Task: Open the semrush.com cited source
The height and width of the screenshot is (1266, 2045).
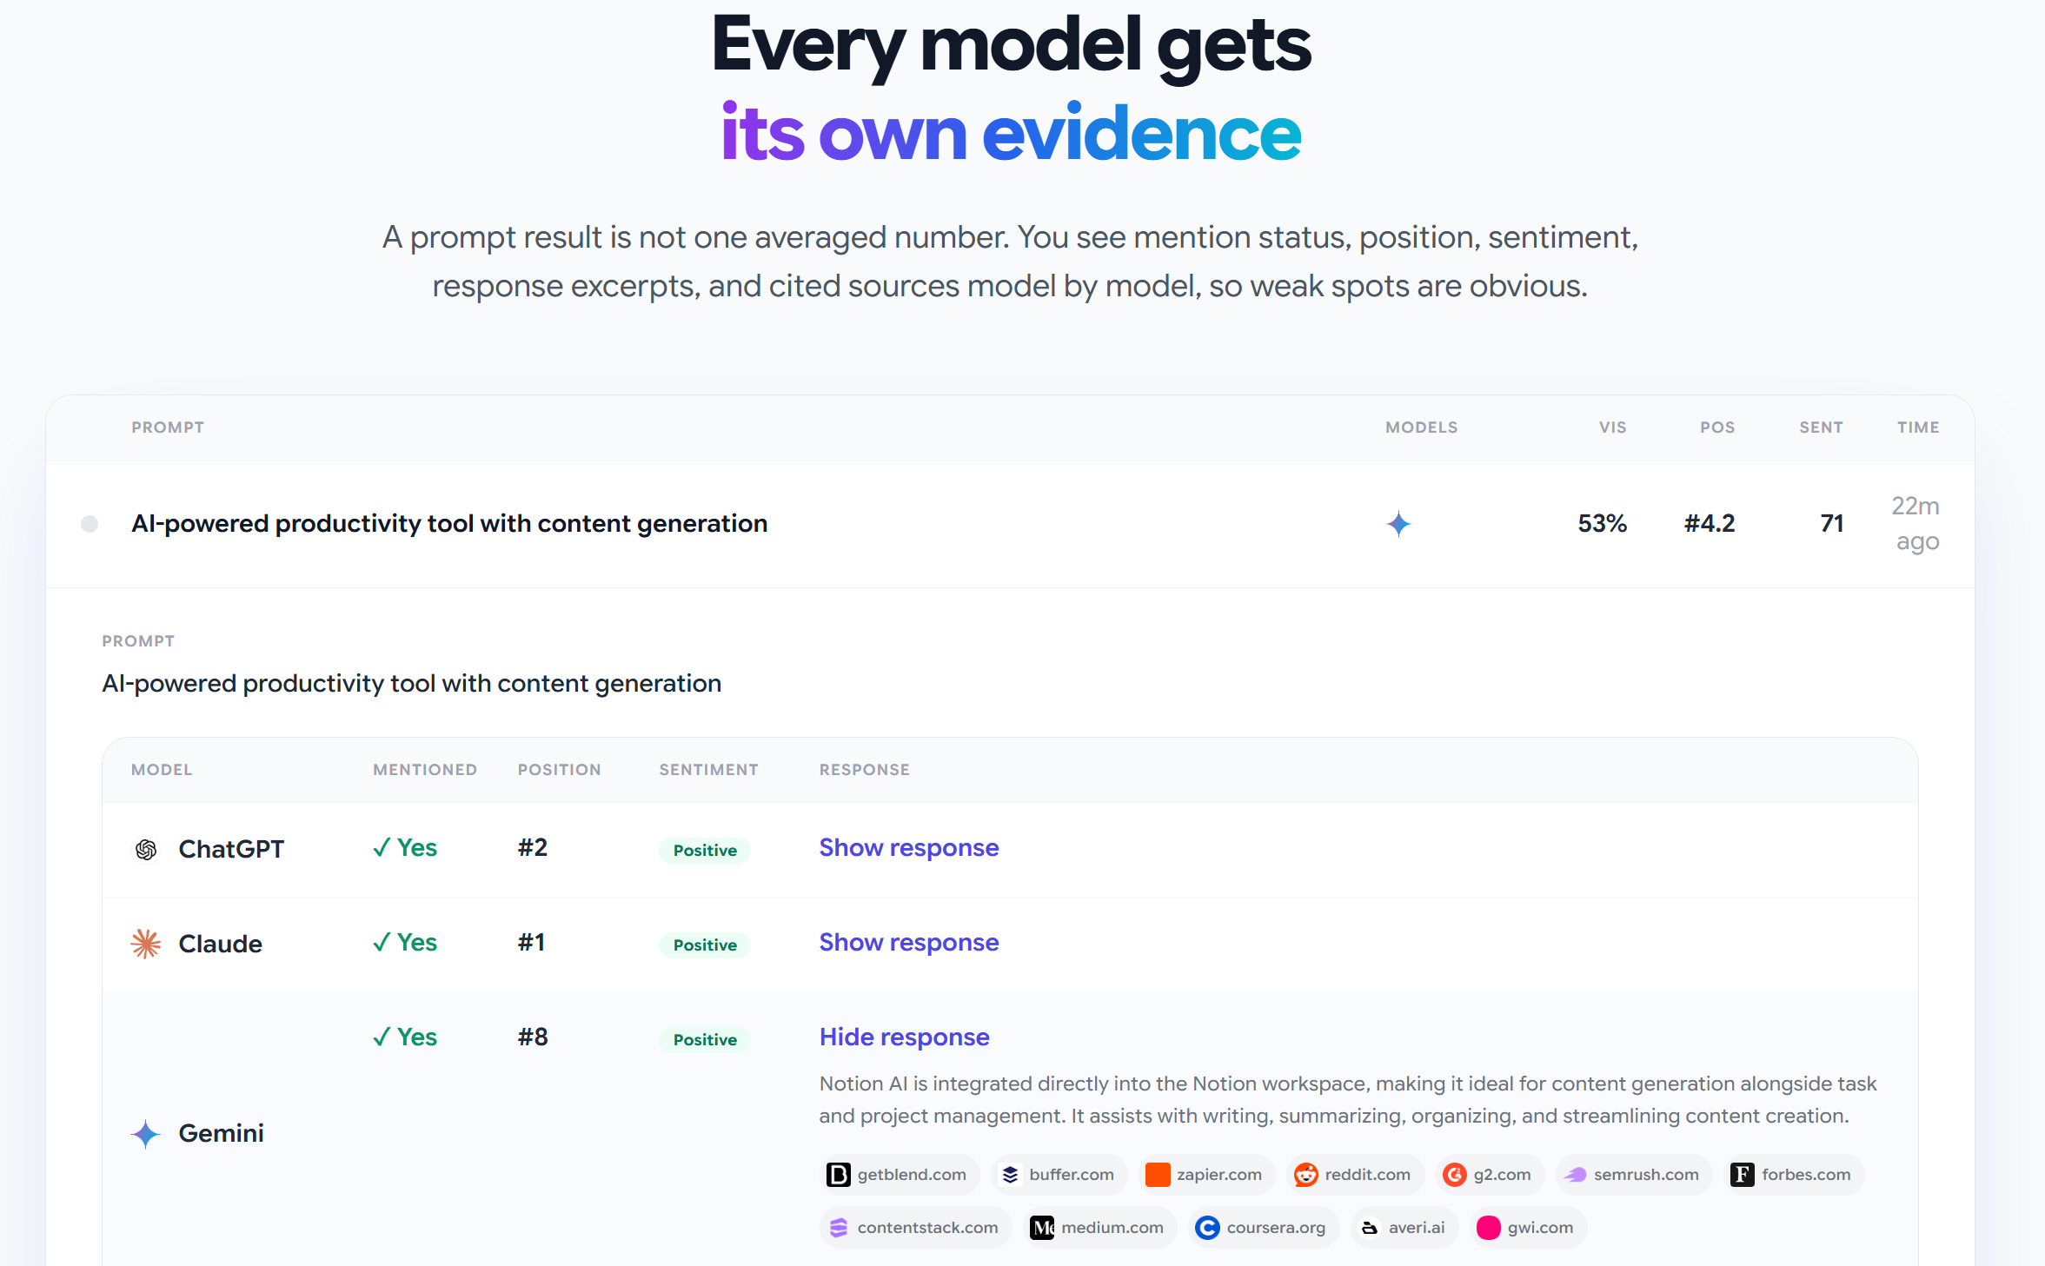Action: pyautogui.click(x=1633, y=1174)
